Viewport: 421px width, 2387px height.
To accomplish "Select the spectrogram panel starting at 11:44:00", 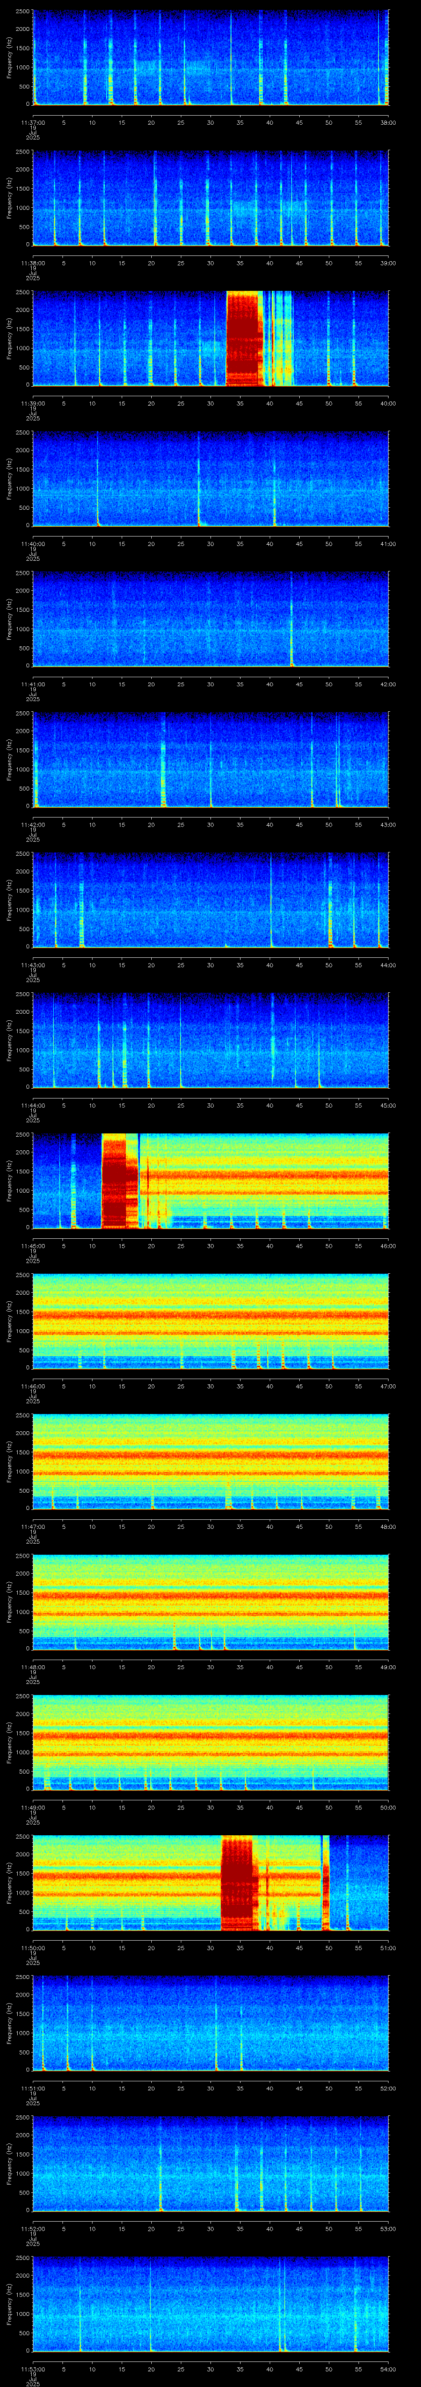I will pyautogui.click(x=211, y=1040).
